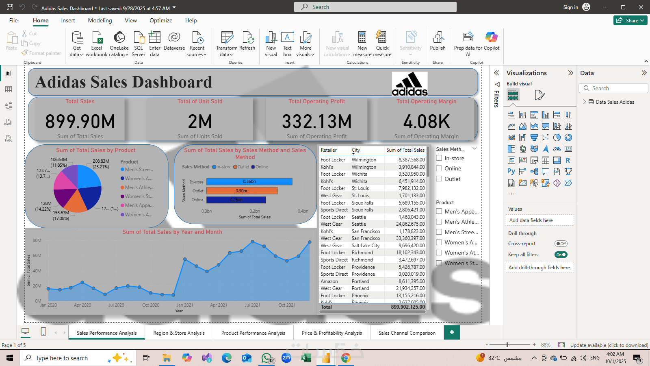This screenshot has height=366, width=650.
Task: Tick the Men's Athle... product checkbox
Action: [439, 222]
